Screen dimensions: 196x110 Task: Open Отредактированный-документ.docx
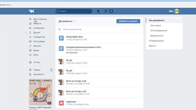(x=83, y=47)
